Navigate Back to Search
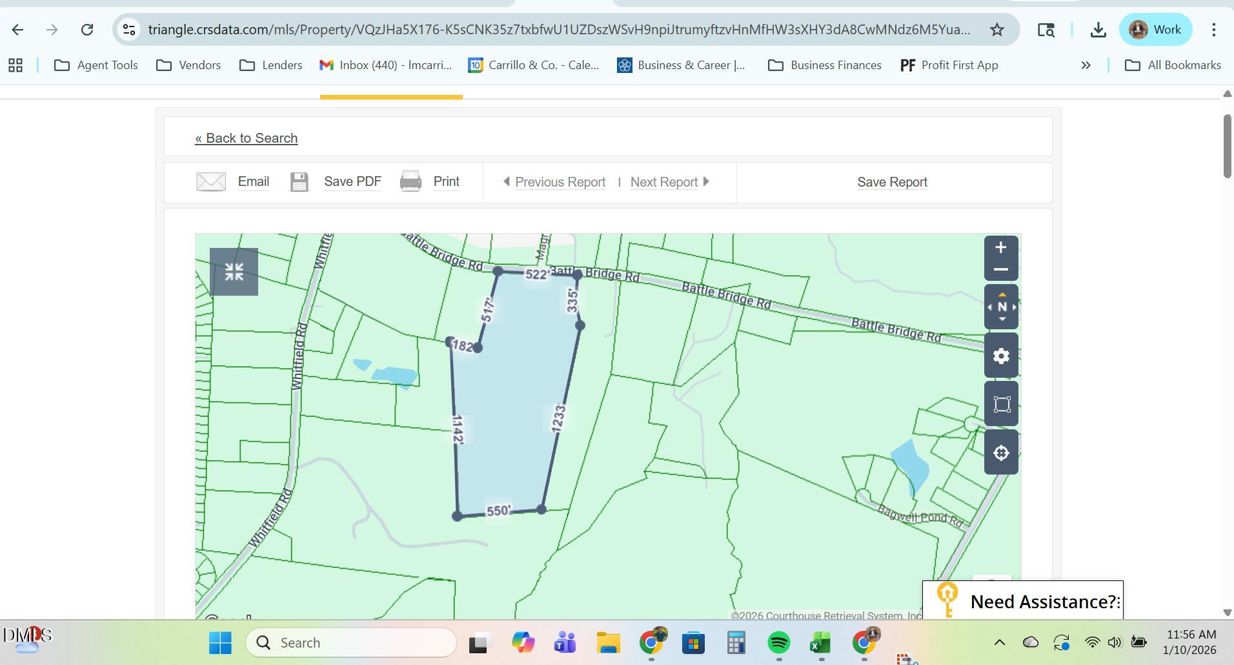 coord(246,138)
